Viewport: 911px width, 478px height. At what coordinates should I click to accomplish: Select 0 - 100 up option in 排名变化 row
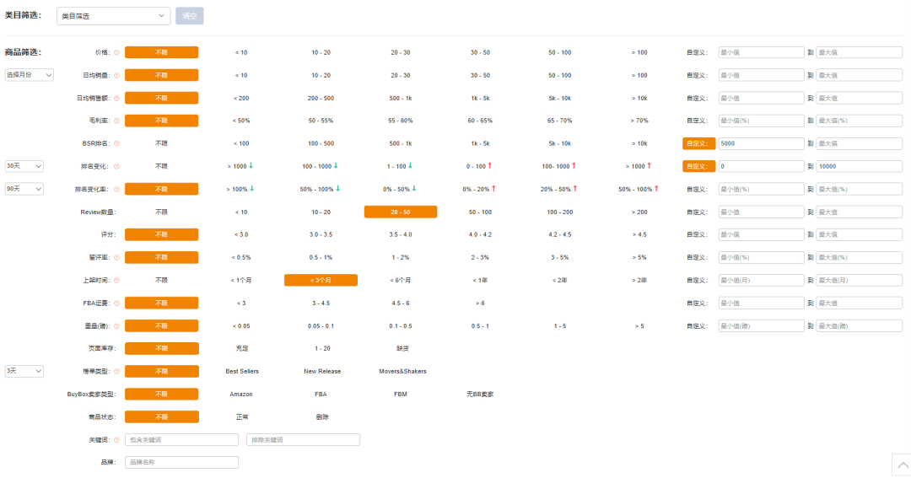479,166
